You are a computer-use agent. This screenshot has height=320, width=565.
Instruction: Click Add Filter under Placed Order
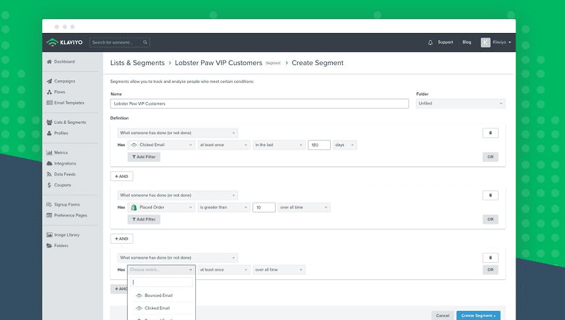pyautogui.click(x=144, y=219)
